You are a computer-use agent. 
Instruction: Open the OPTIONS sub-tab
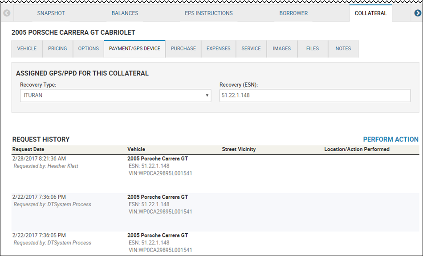89,49
